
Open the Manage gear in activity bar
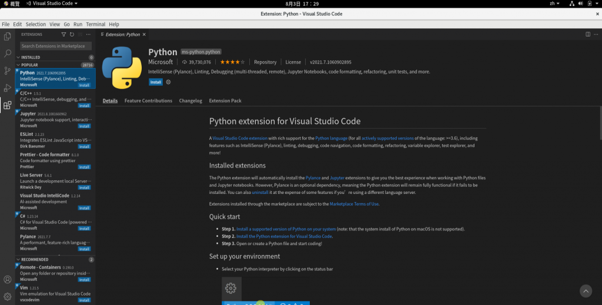tap(7, 296)
